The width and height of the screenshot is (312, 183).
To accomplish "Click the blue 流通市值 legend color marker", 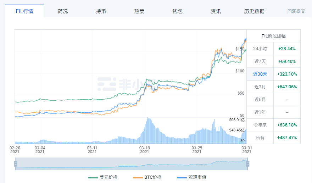I will 182,178.
